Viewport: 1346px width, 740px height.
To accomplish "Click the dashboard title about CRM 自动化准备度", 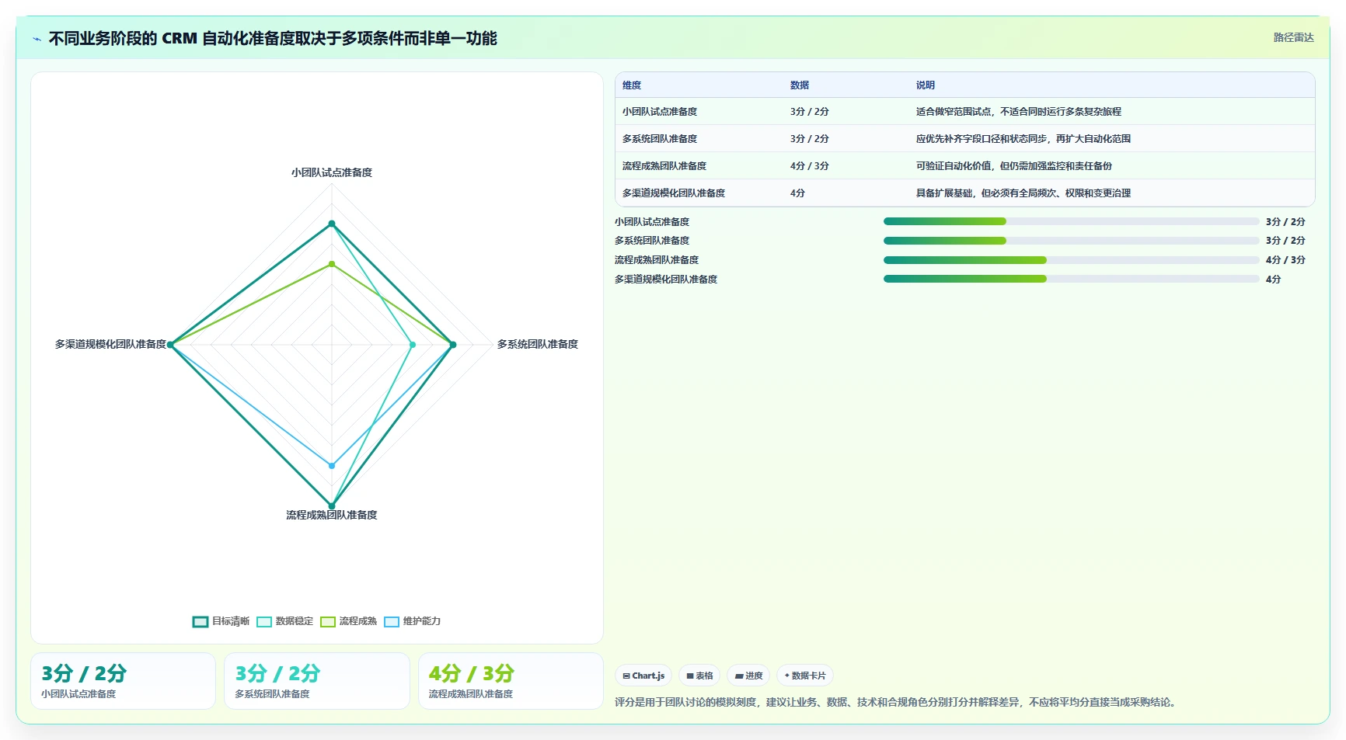I will (x=273, y=38).
